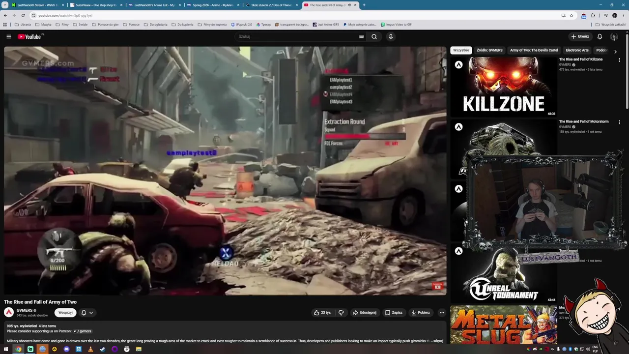Screen dimensions: 629x354
Task: Open the Muzyka bookmarks folder
Action: tap(43, 24)
